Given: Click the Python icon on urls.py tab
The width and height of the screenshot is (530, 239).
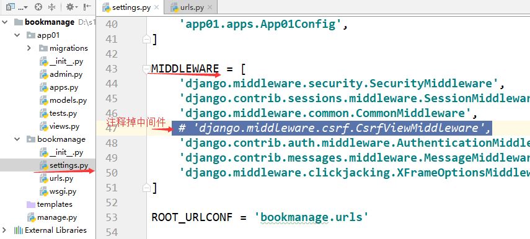Looking at the screenshot, I should pyautogui.click(x=174, y=7).
